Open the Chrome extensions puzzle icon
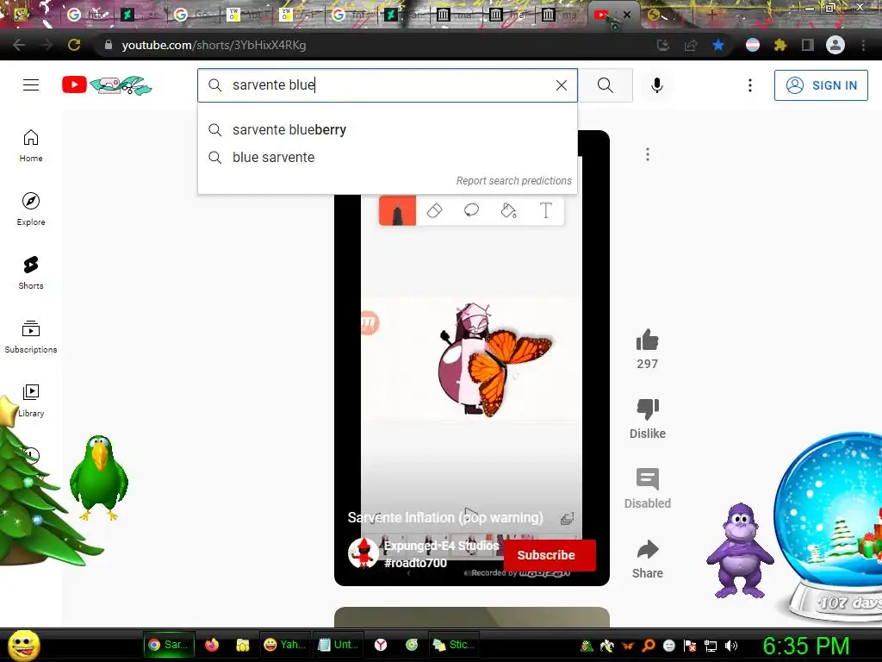882x662 pixels. (780, 45)
